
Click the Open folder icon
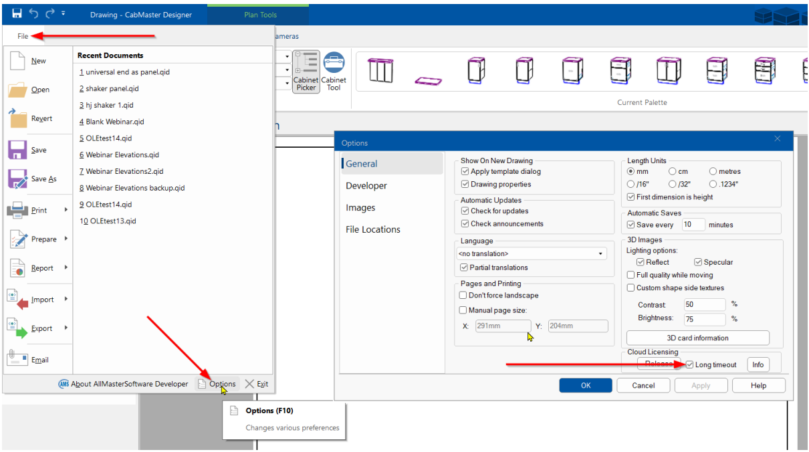17,90
